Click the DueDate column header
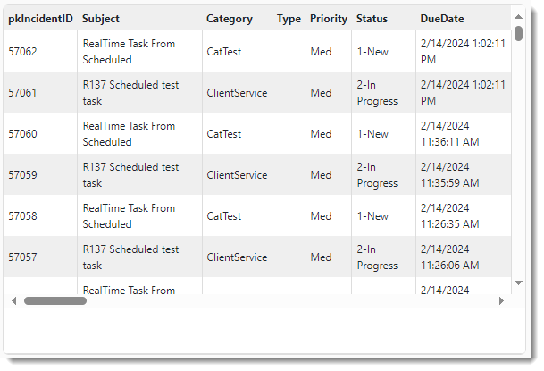The image size is (544, 371). [441, 19]
